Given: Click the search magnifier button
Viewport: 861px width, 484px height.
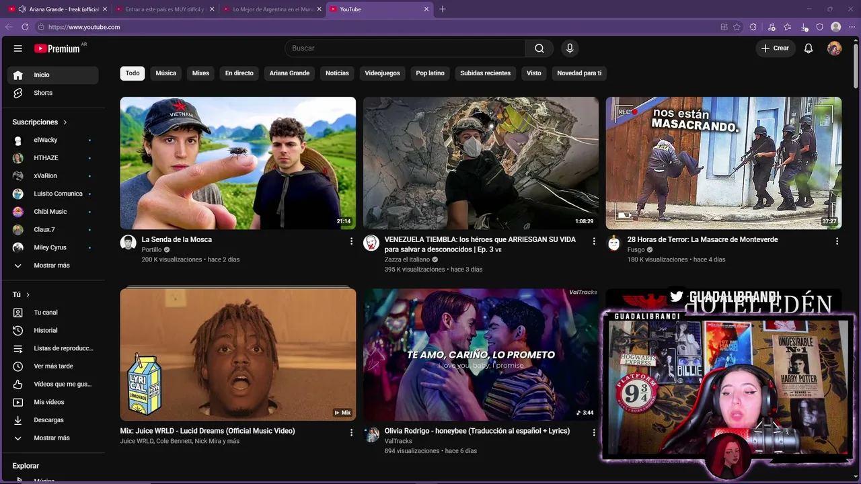Looking at the screenshot, I should 539,48.
